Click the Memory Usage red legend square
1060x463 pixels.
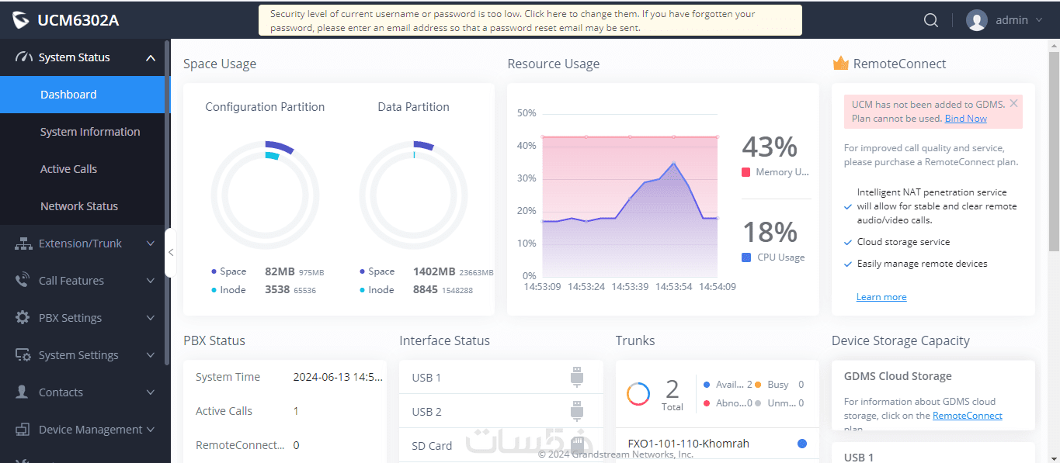pyautogui.click(x=746, y=172)
